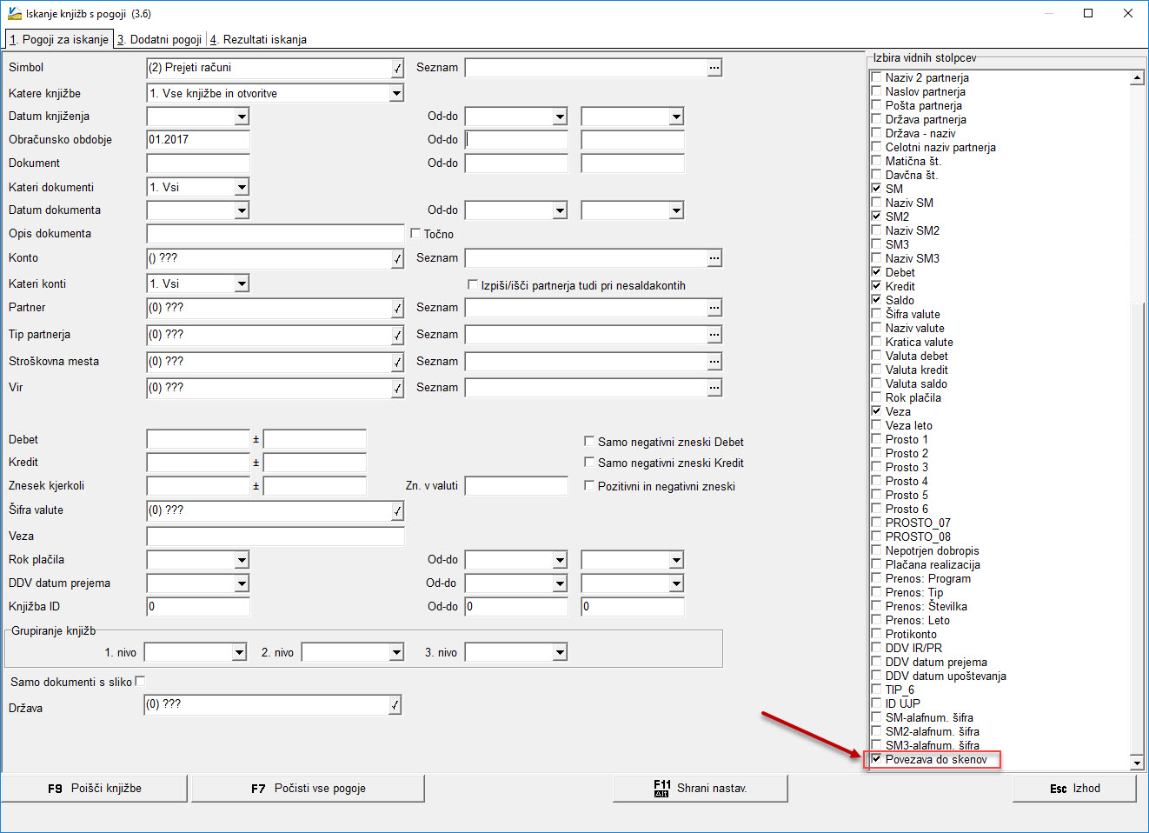Screen dimensions: 1149x833
Task: Open the DDV datum prejema dropdown
Action: [242, 583]
